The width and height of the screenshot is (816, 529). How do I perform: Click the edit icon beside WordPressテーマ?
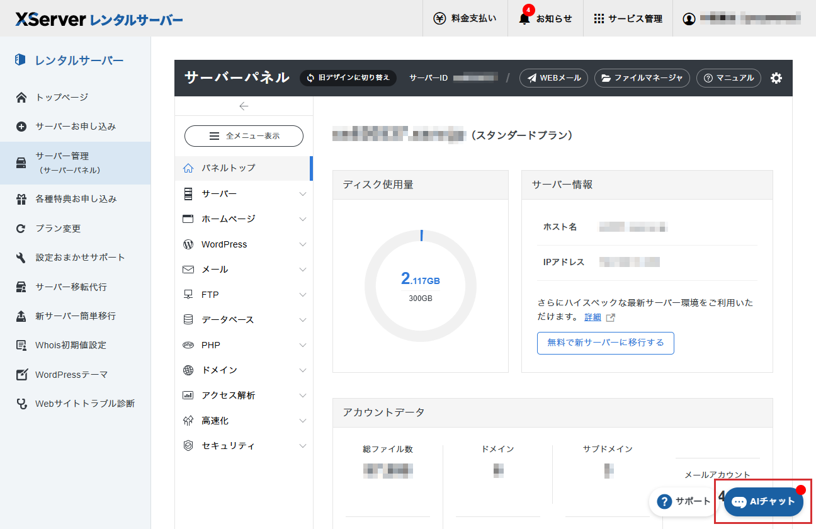click(x=21, y=375)
